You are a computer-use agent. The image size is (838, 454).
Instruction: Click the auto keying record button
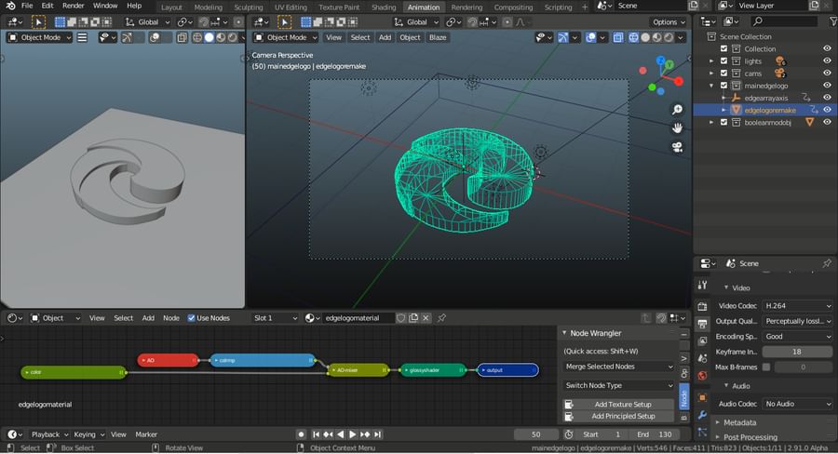coord(301,434)
